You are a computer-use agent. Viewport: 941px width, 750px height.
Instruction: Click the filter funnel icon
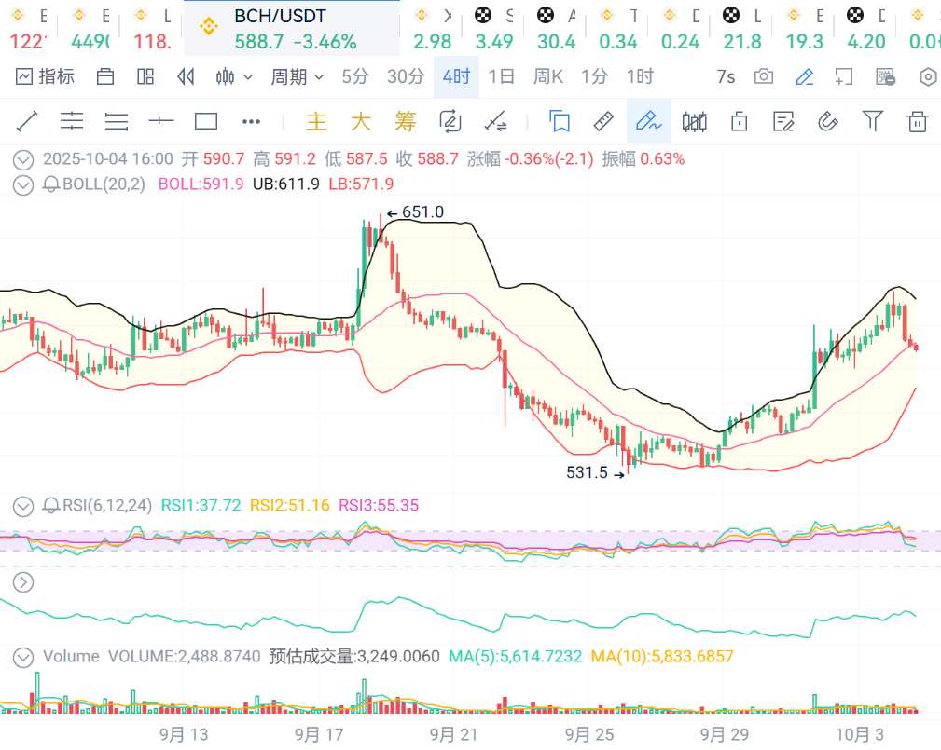pyautogui.click(x=873, y=122)
